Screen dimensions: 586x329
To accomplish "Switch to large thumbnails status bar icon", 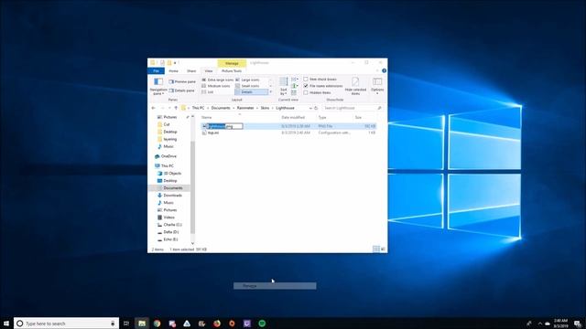I will pos(383,249).
